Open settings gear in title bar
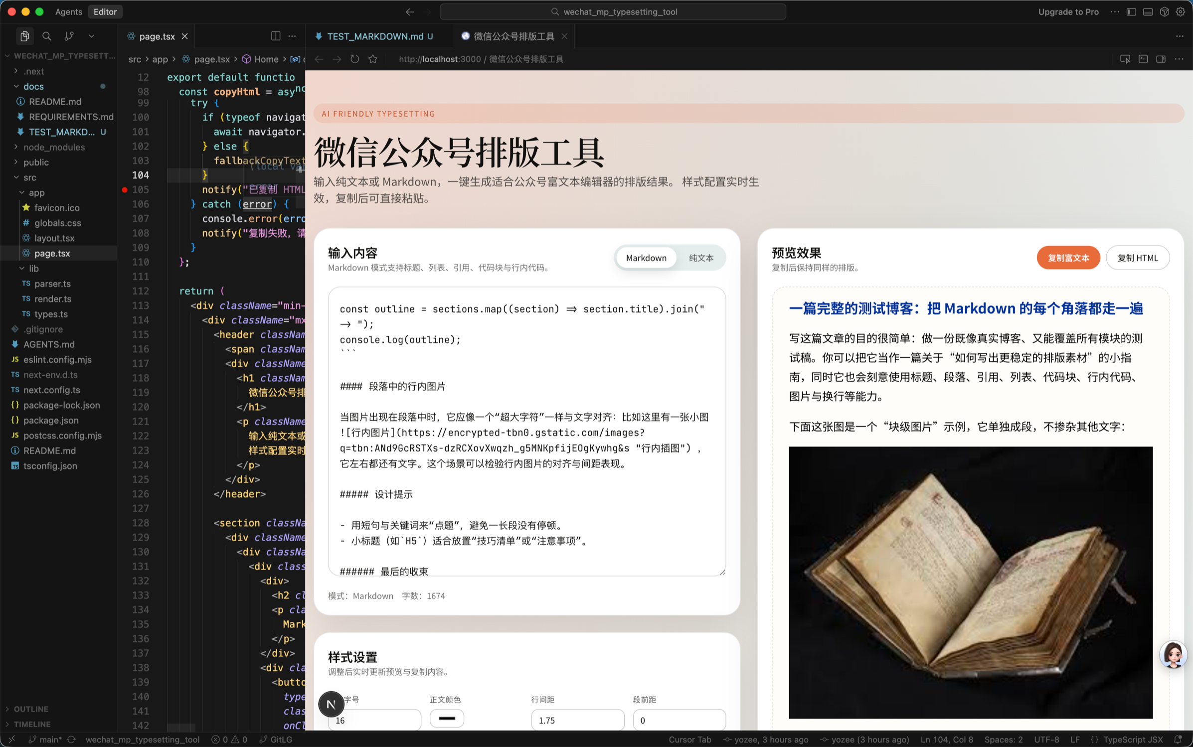 1180,12
